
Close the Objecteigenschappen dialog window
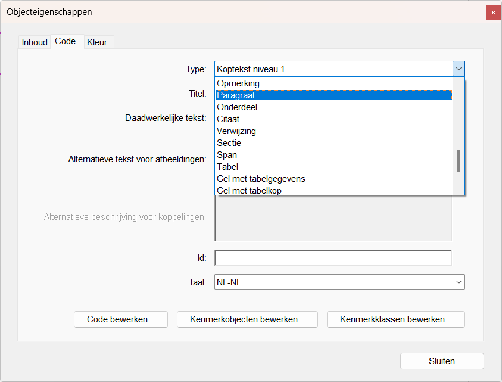[x=493, y=13]
